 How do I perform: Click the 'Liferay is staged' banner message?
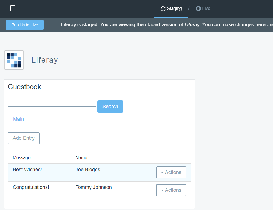tap(167, 25)
